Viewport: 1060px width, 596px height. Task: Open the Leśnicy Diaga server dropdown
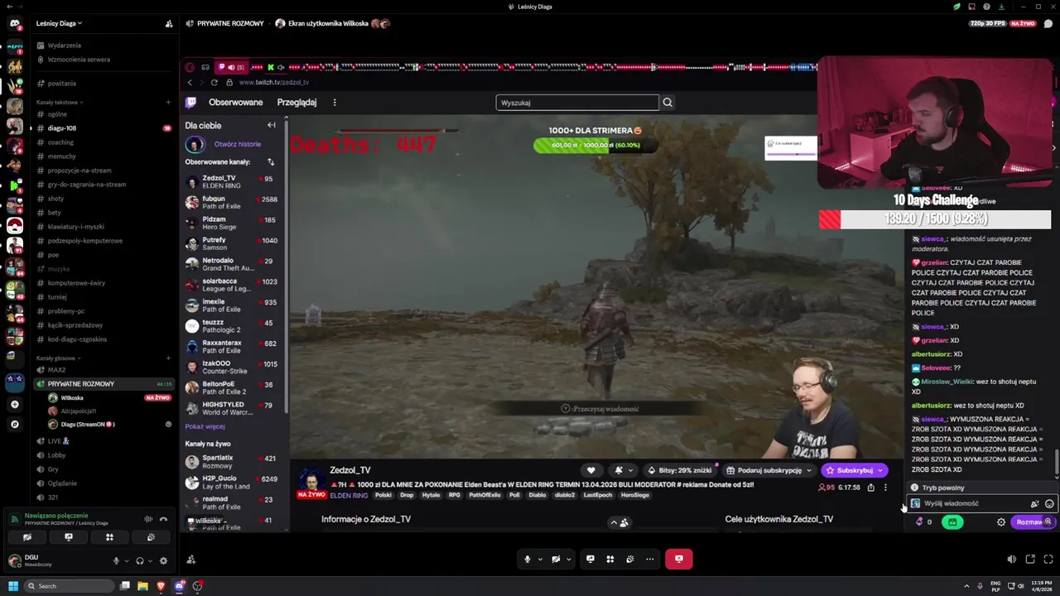click(60, 23)
